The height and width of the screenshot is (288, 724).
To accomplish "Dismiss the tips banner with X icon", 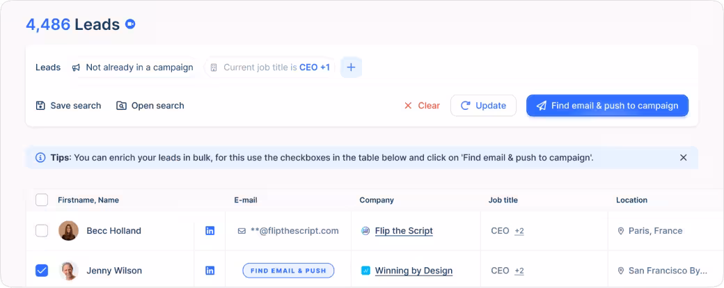I will click(x=683, y=158).
